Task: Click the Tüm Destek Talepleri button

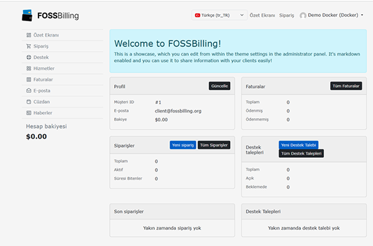Action: [x=301, y=153]
